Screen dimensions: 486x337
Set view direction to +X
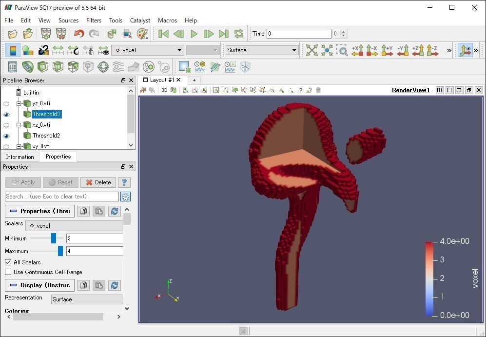tap(357, 50)
